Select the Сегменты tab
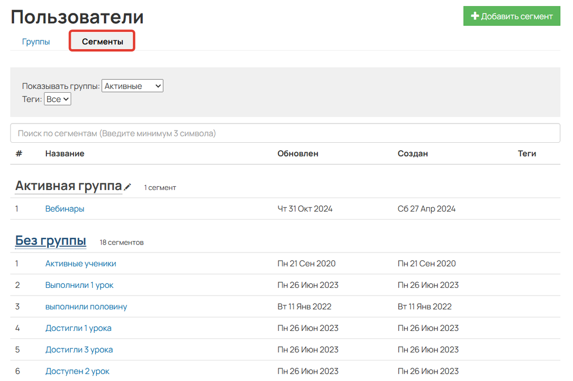The height and width of the screenshot is (381, 573). click(x=102, y=42)
